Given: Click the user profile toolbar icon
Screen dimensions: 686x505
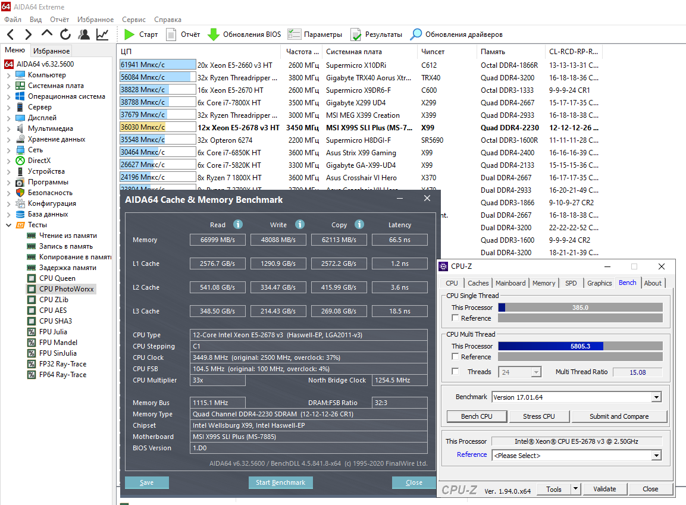Looking at the screenshot, I should coord(84,34).
